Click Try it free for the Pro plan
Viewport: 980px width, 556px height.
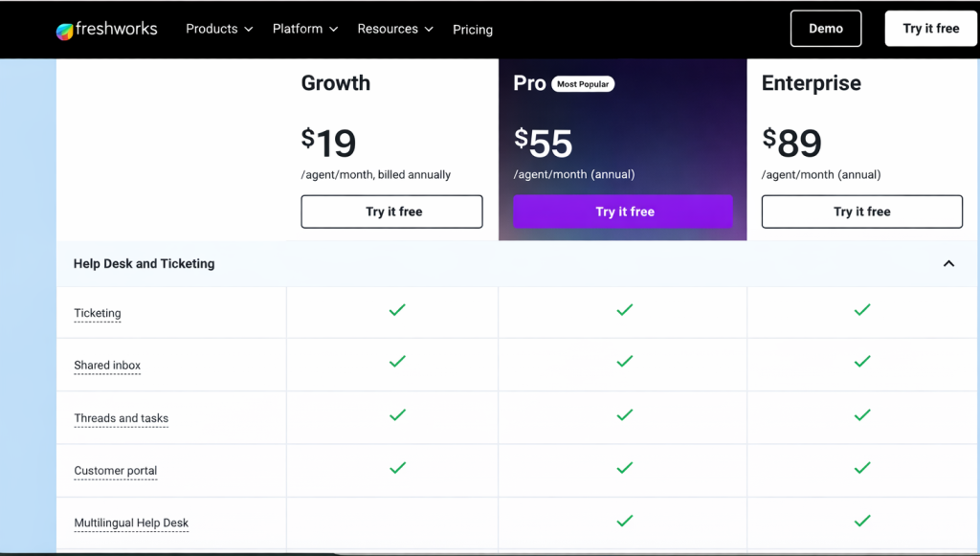tap(623, 211)
